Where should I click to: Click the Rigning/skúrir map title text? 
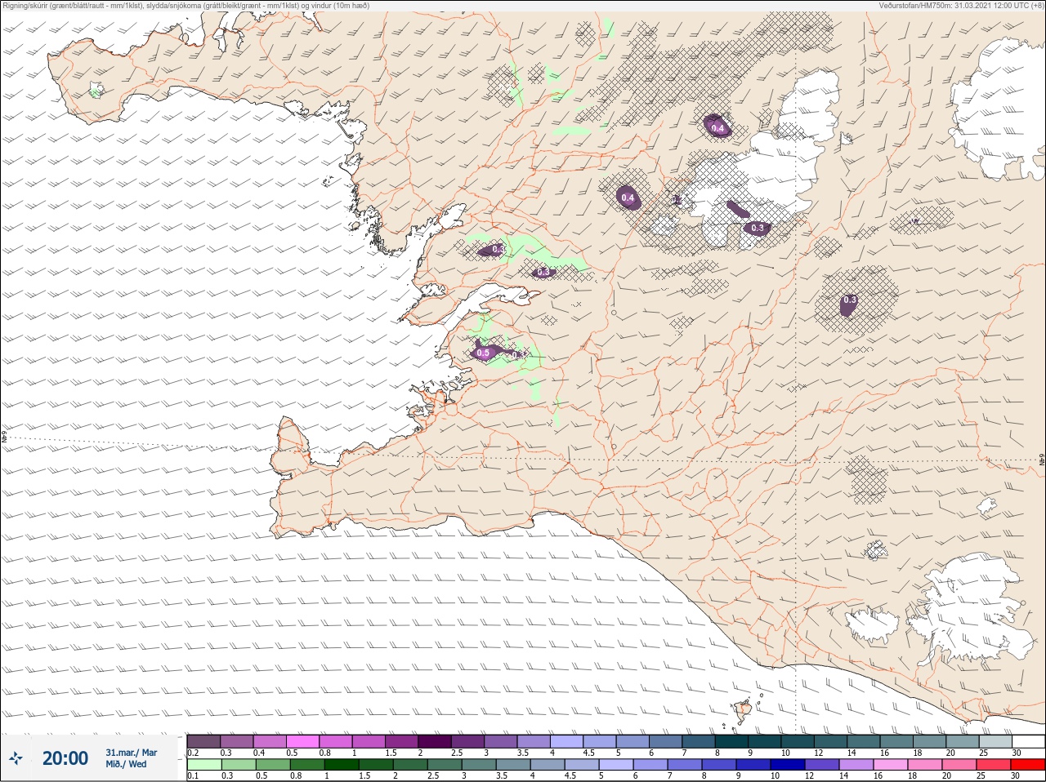[x=186, y=6]
